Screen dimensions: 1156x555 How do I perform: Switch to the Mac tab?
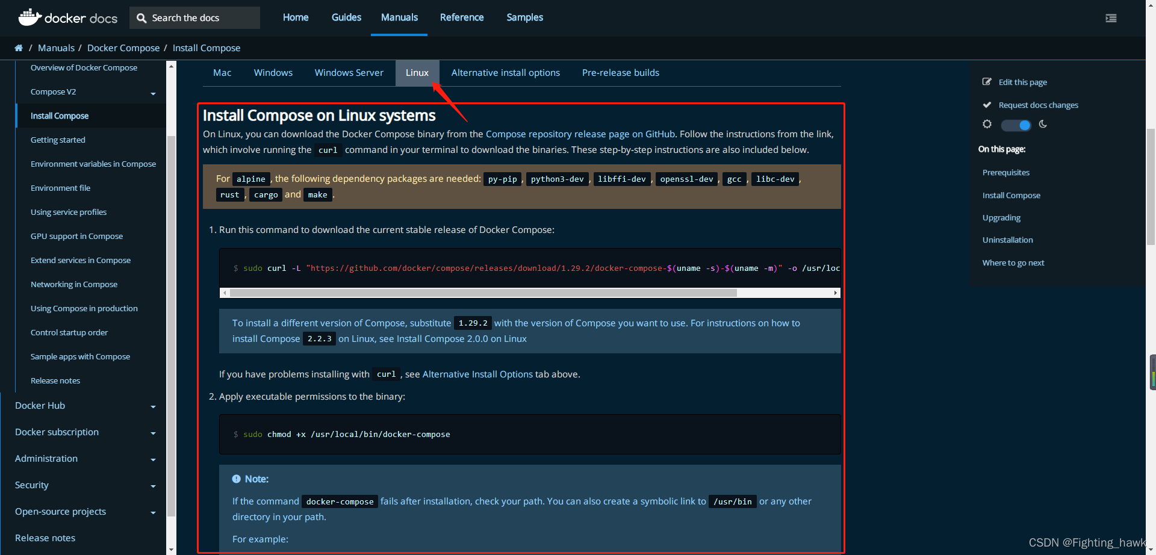(222, 73)
